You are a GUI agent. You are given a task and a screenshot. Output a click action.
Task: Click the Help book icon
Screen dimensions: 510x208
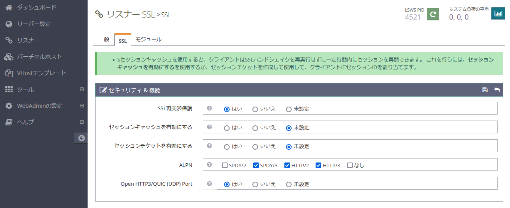[9, 122]
